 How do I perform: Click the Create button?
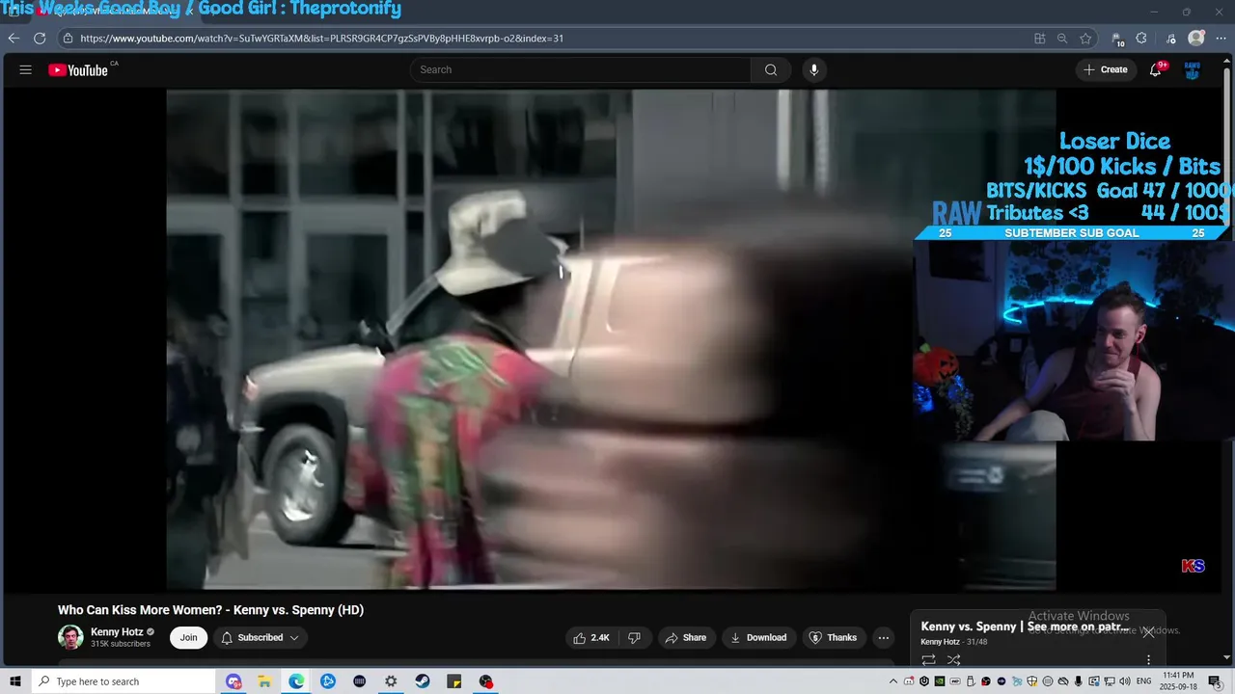click(1106, 69)
